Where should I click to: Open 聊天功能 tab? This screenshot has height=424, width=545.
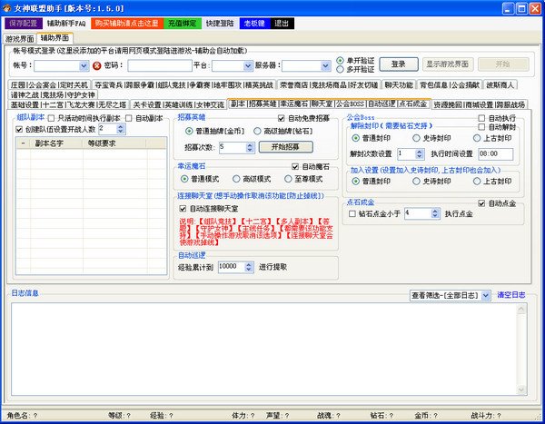pos(399,84)
